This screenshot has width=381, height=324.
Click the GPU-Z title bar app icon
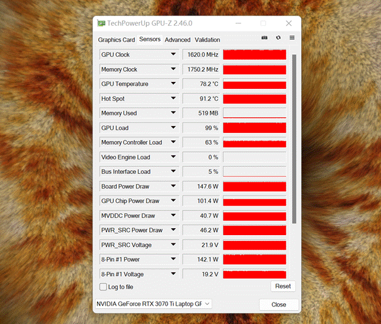pyautogui.click(x=101, y=23)
